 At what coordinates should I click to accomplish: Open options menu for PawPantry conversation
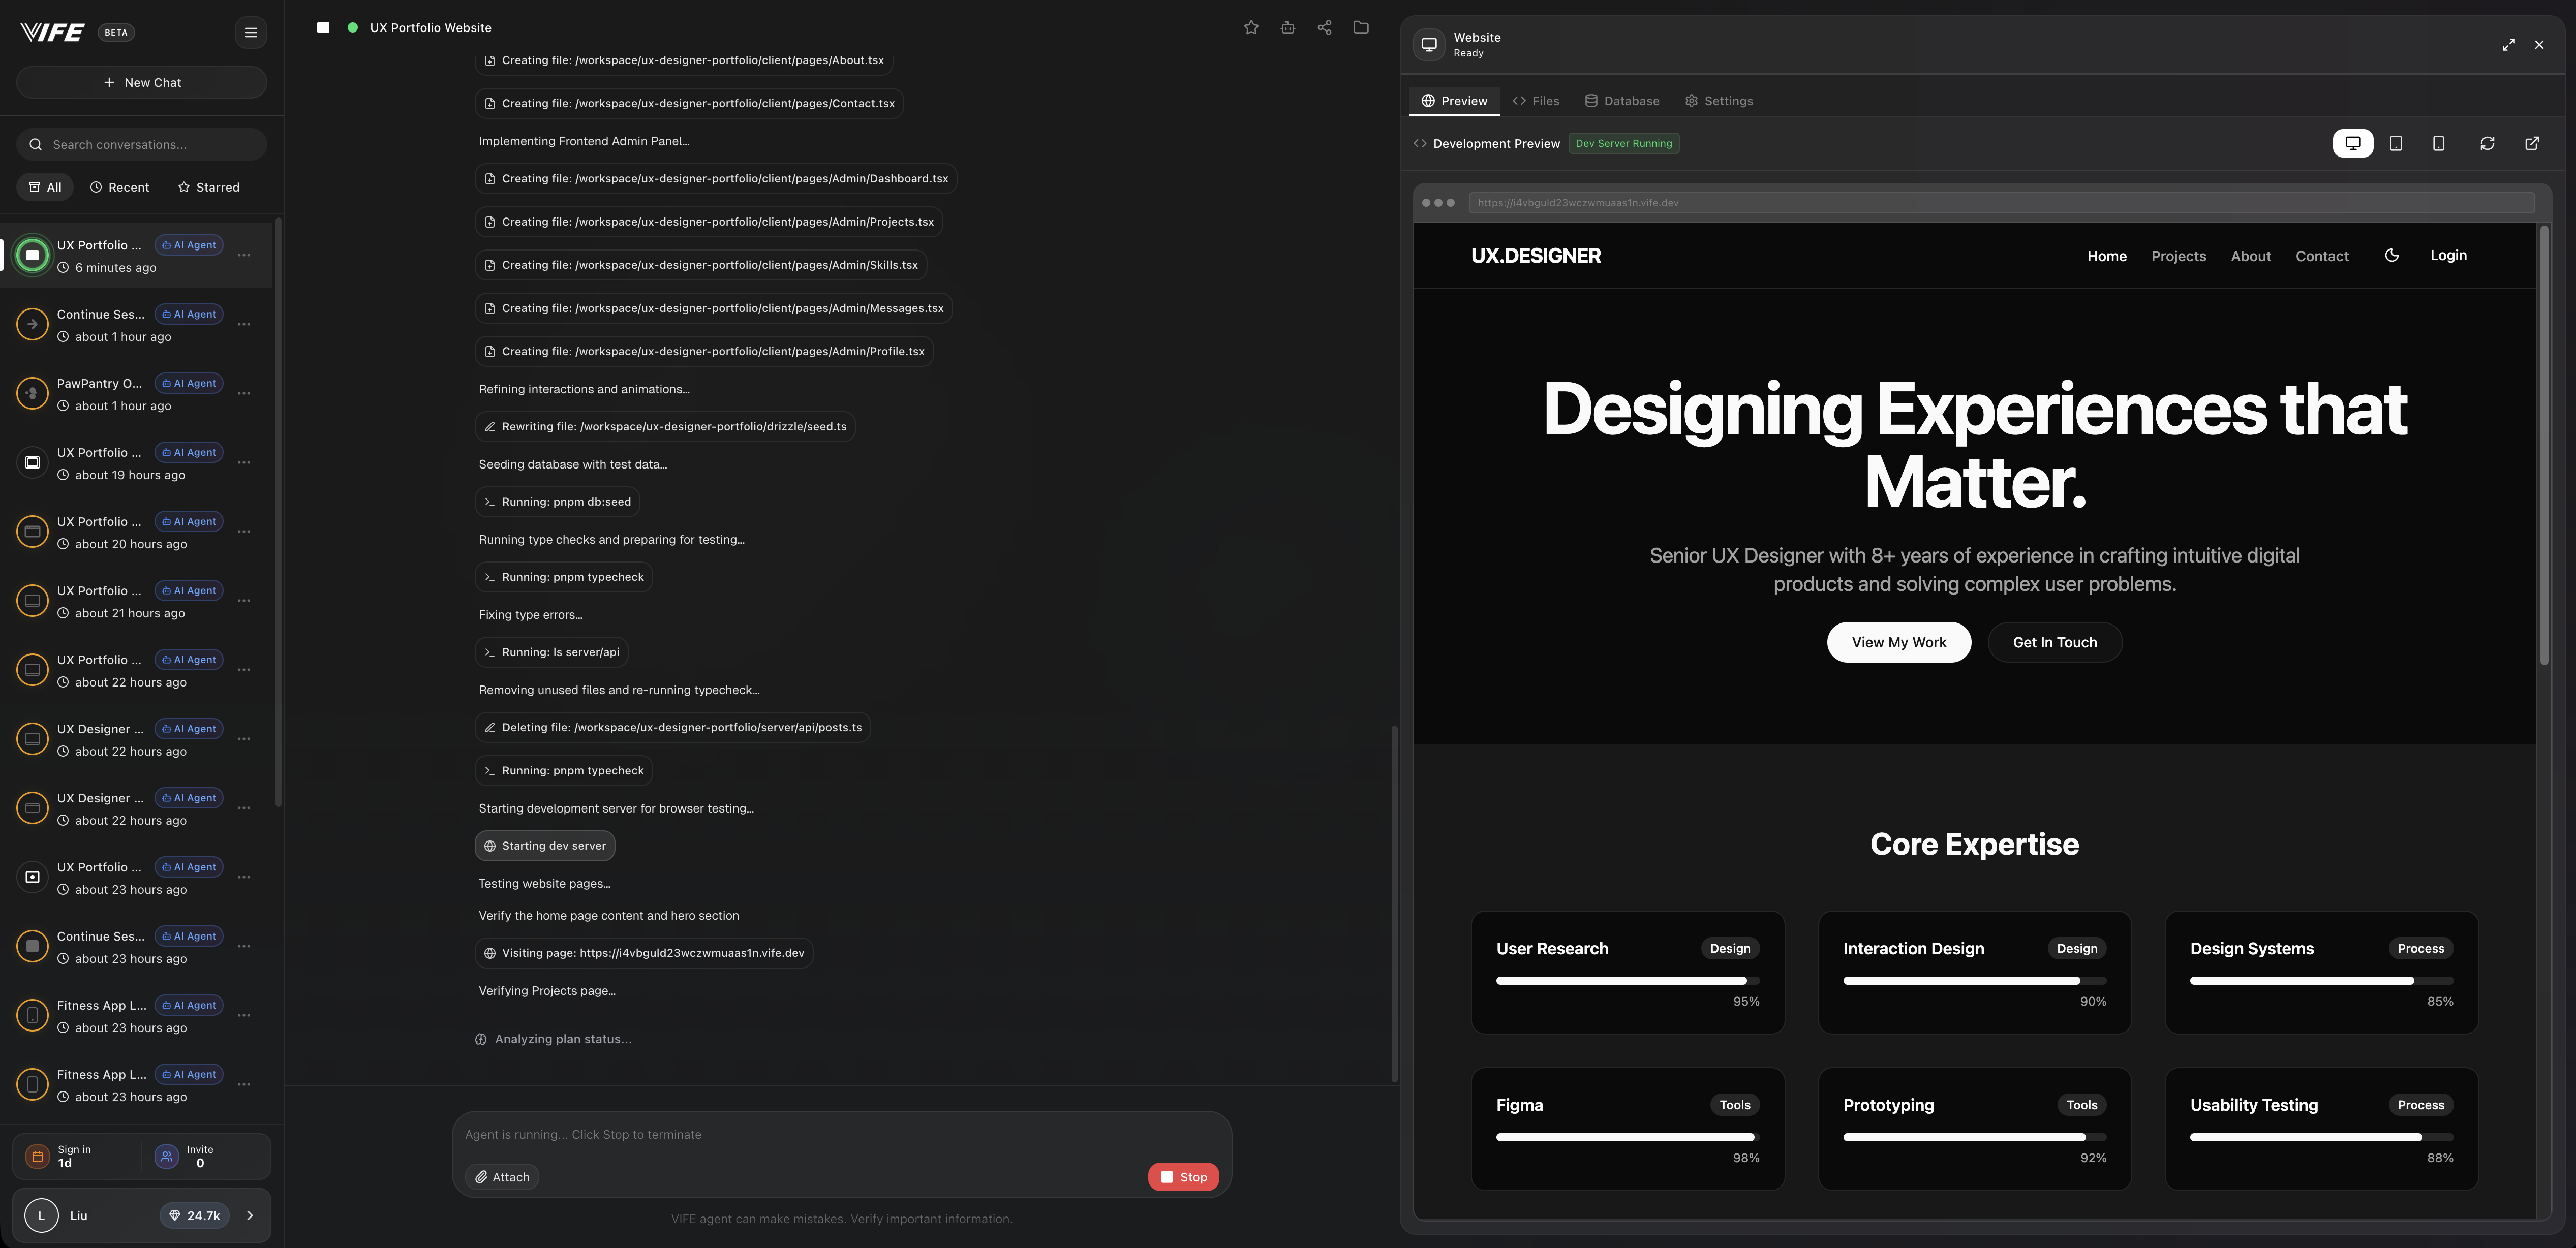(244, 394)
